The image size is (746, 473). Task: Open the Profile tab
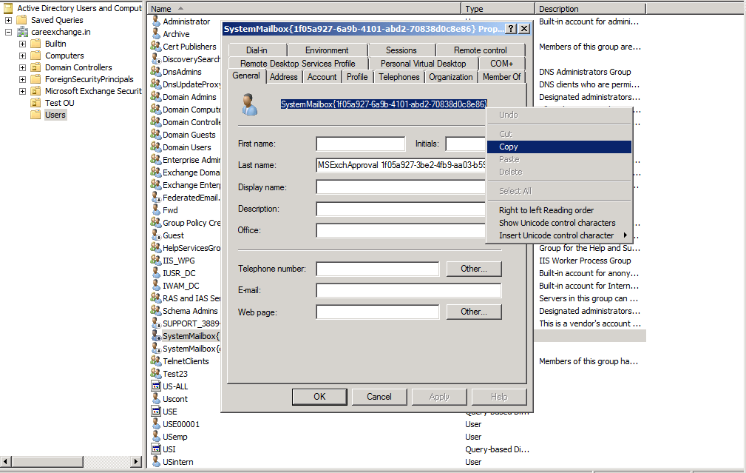tap(357, 77)
